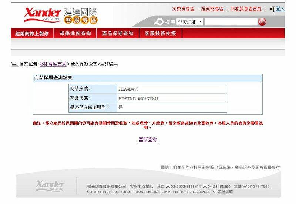Click the search text input field

pyautogui.click(x=231, y=22)
